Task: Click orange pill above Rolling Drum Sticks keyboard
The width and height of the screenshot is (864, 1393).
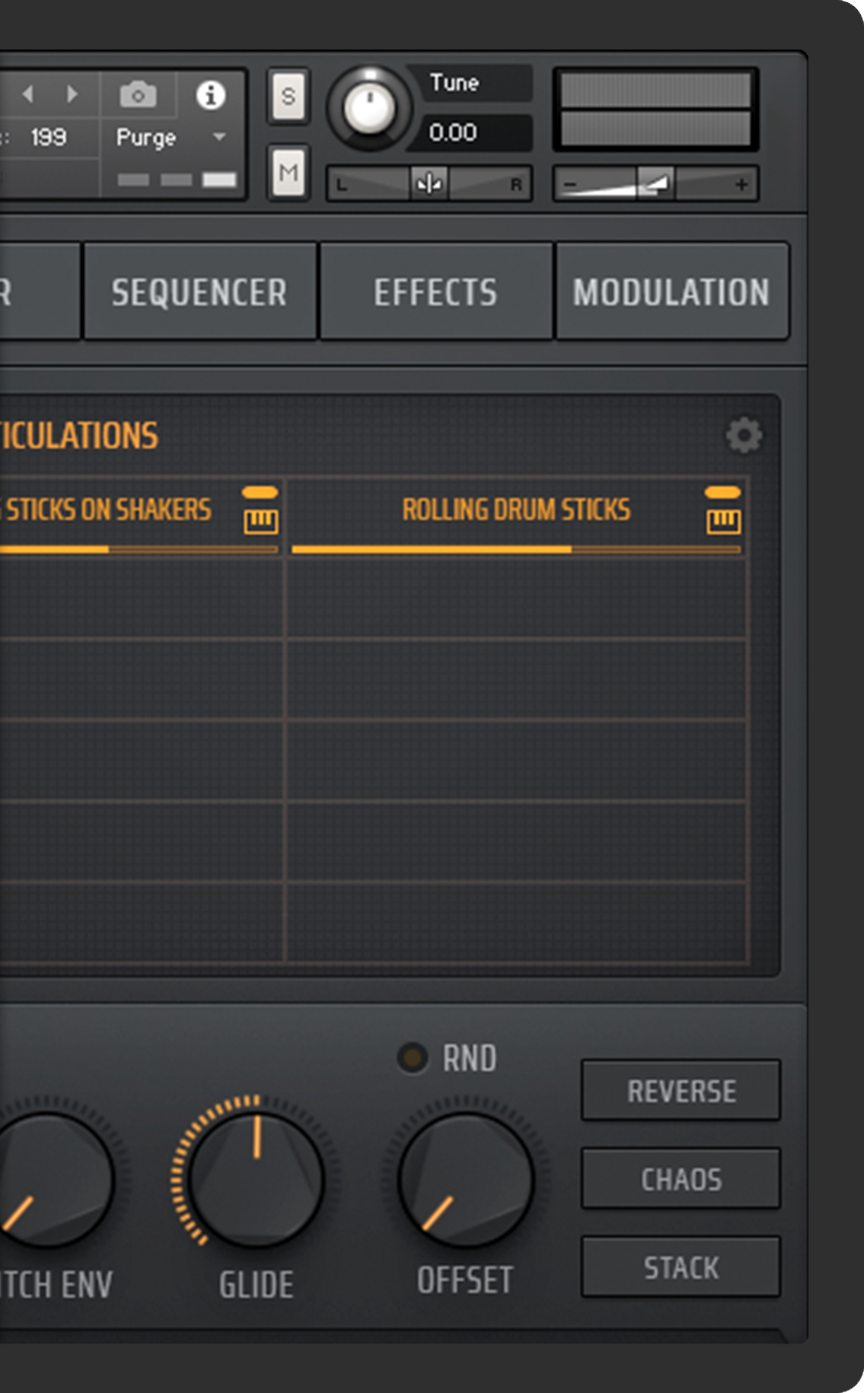Action: point(722,492)
